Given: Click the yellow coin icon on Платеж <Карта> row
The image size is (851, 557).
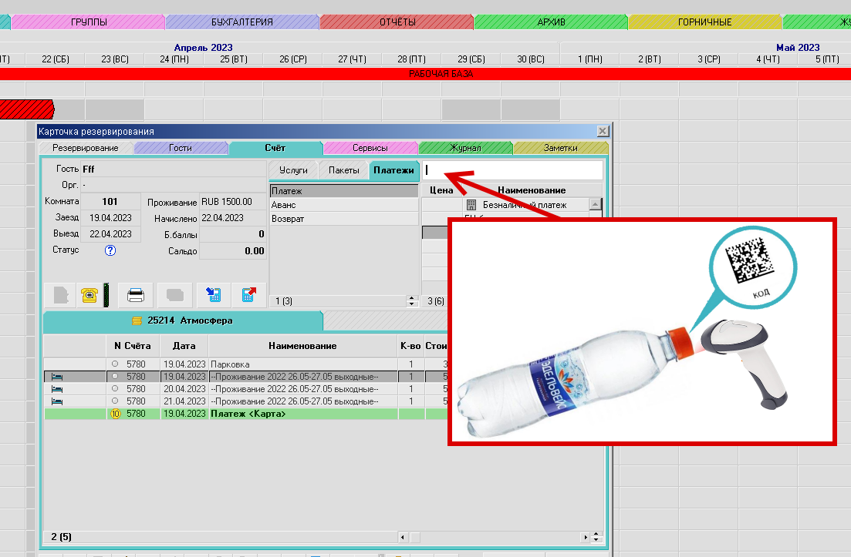Looking at the screenshot, I should pos(116,414).
